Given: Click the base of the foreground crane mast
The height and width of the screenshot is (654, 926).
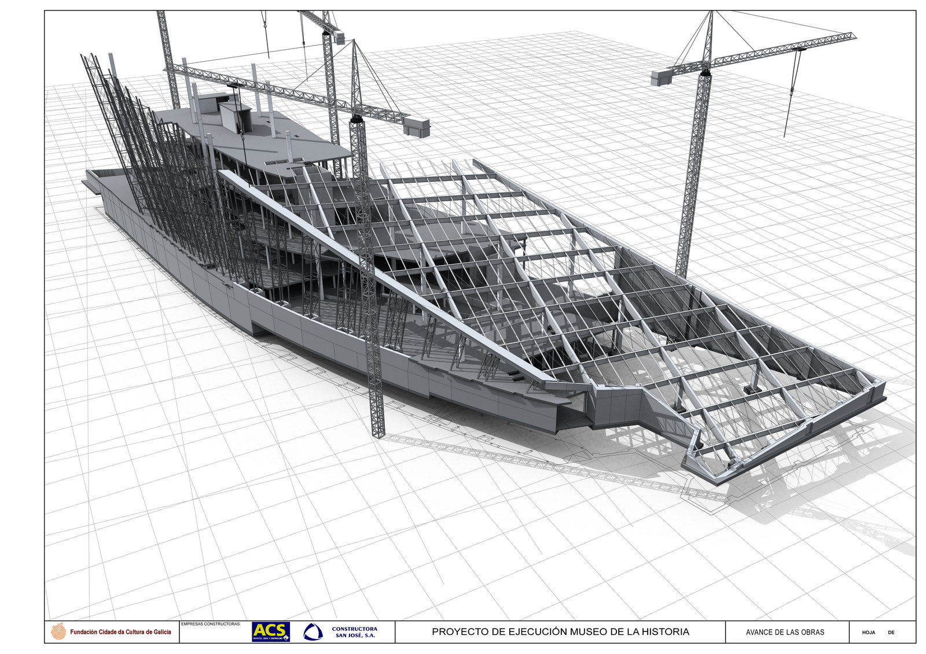Looking at the screenshot, I should 378,431.
